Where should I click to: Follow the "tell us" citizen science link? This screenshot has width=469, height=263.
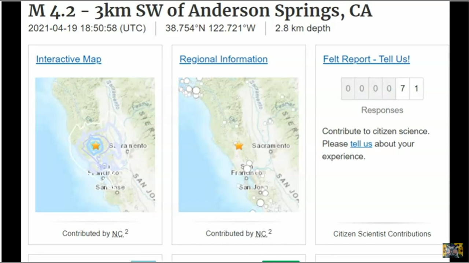[361, 144]
